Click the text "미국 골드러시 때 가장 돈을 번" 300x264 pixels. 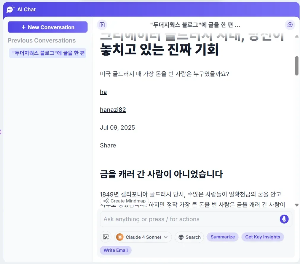click(x=137, y=74)
